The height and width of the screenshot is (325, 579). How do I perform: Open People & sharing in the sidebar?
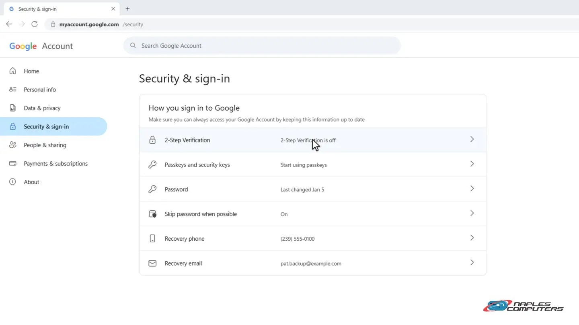[53, 145]
